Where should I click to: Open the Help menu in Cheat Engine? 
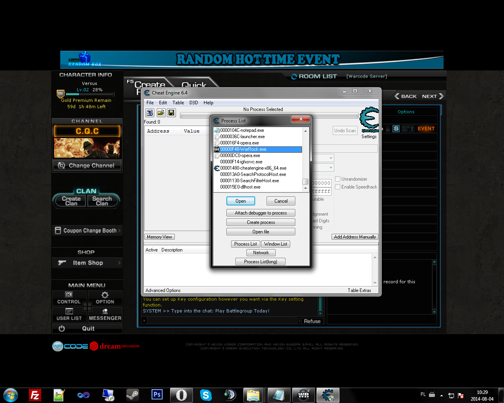(208, 103)
